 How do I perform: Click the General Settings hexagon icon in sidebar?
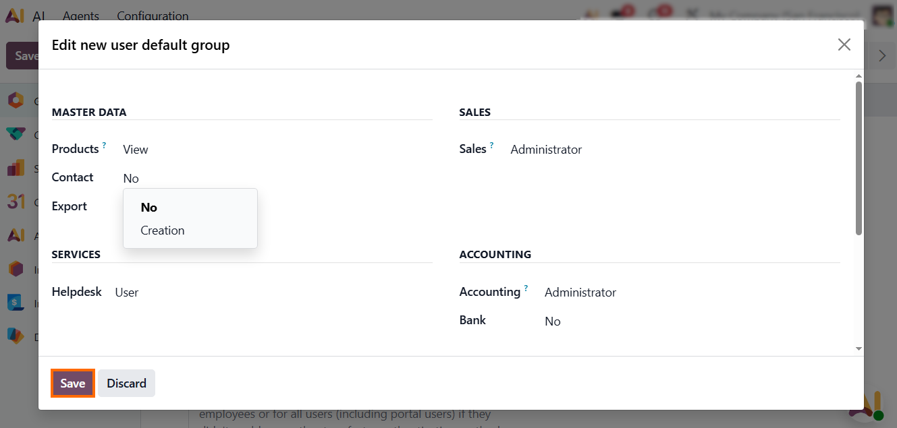[x=16, y=101]
